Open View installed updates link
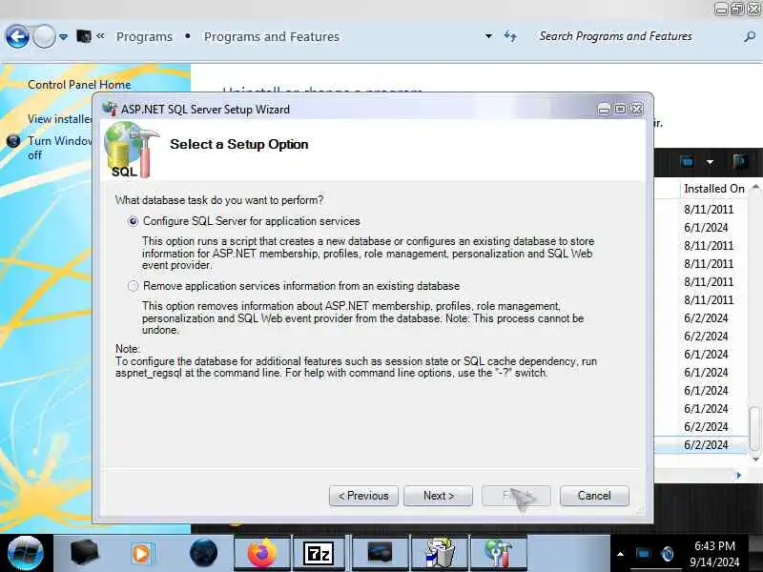The image size is (763, 572). pos(60,118)
